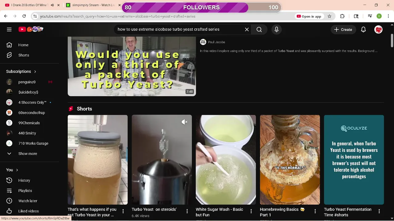Open options for 'Turbo Yeast on steroids' short
The image size is (394, 221).
(187, 211)
